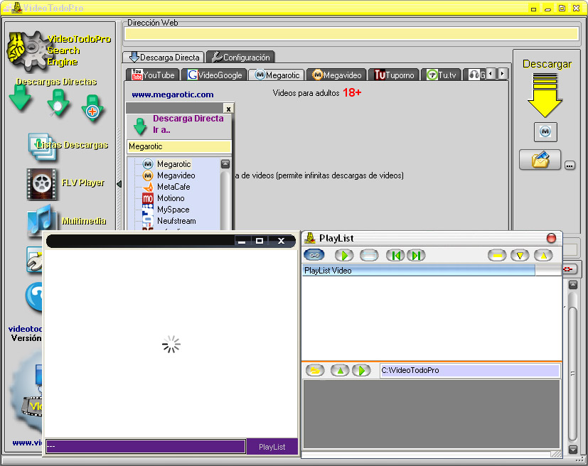This screenshot has height=466, width=588.
Task: Click purple status bar in player window
Action: 146,447
